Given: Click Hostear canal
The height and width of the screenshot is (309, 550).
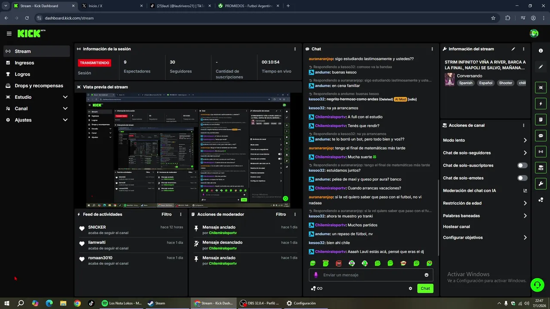Looking at the screenshot, I should tap(456, 227).
